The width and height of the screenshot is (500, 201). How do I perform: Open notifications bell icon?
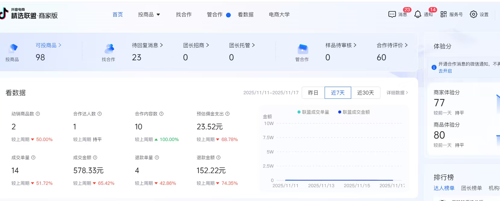tap(418, 14)
